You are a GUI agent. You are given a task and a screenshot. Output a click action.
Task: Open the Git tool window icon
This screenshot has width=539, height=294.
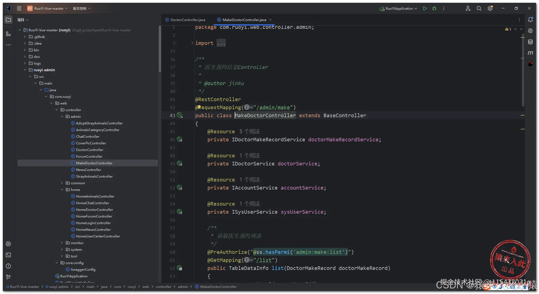click(x=8, y=277)
